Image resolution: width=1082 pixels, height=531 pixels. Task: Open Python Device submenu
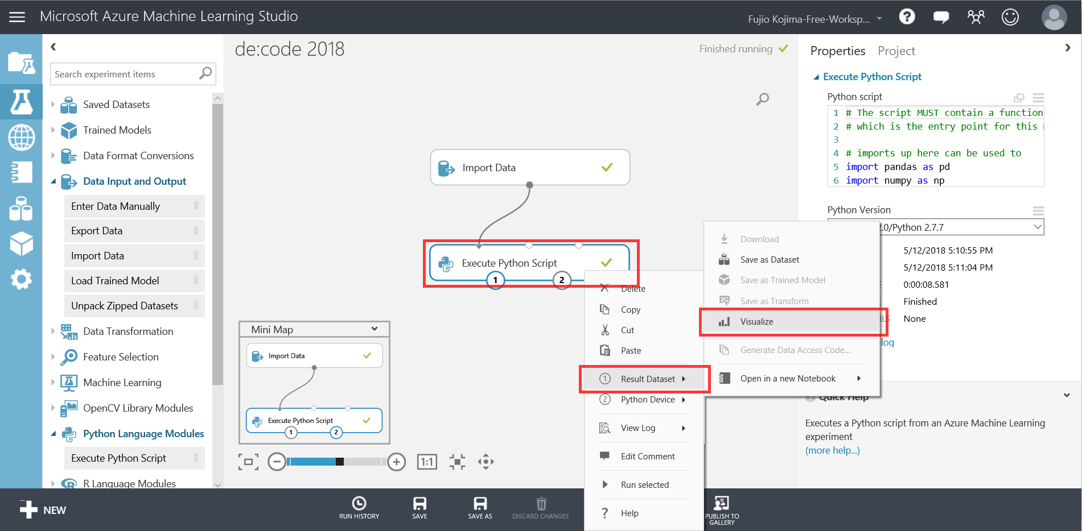pos(644,400)
